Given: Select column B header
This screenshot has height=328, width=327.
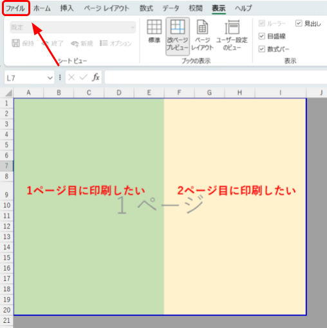Looking at the screenshot, I should pyautogui.click(x=59, y=93).
